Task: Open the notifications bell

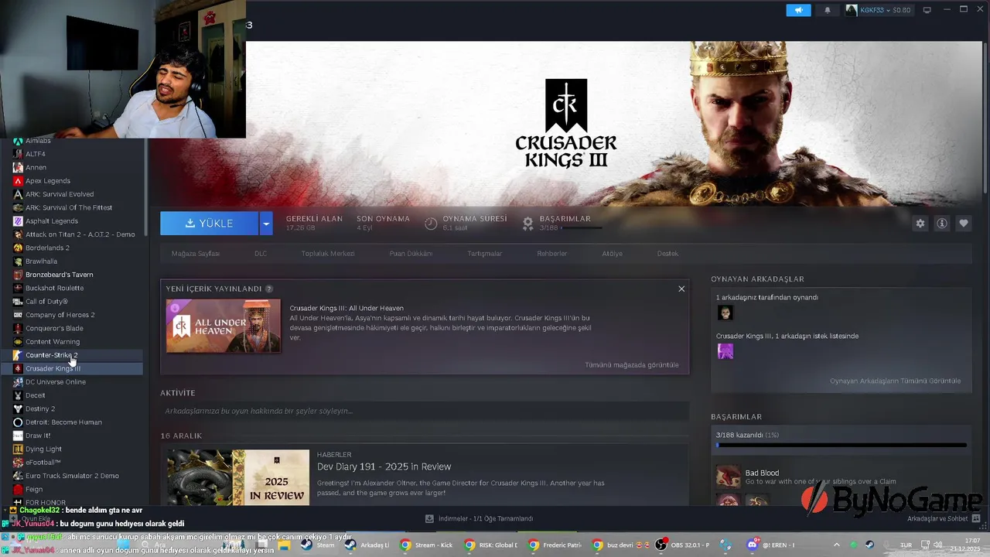Action: [827, 10]
